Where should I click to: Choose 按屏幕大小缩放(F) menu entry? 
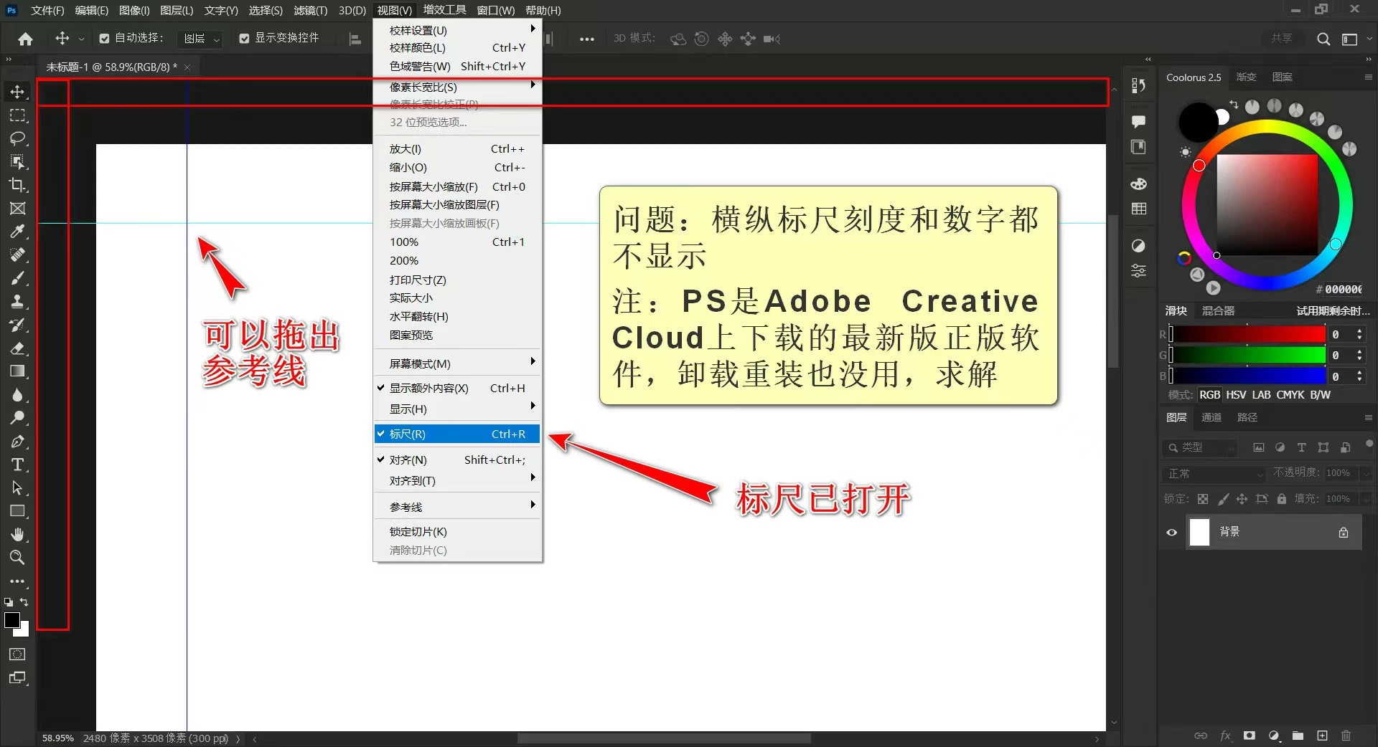(457, 186)
